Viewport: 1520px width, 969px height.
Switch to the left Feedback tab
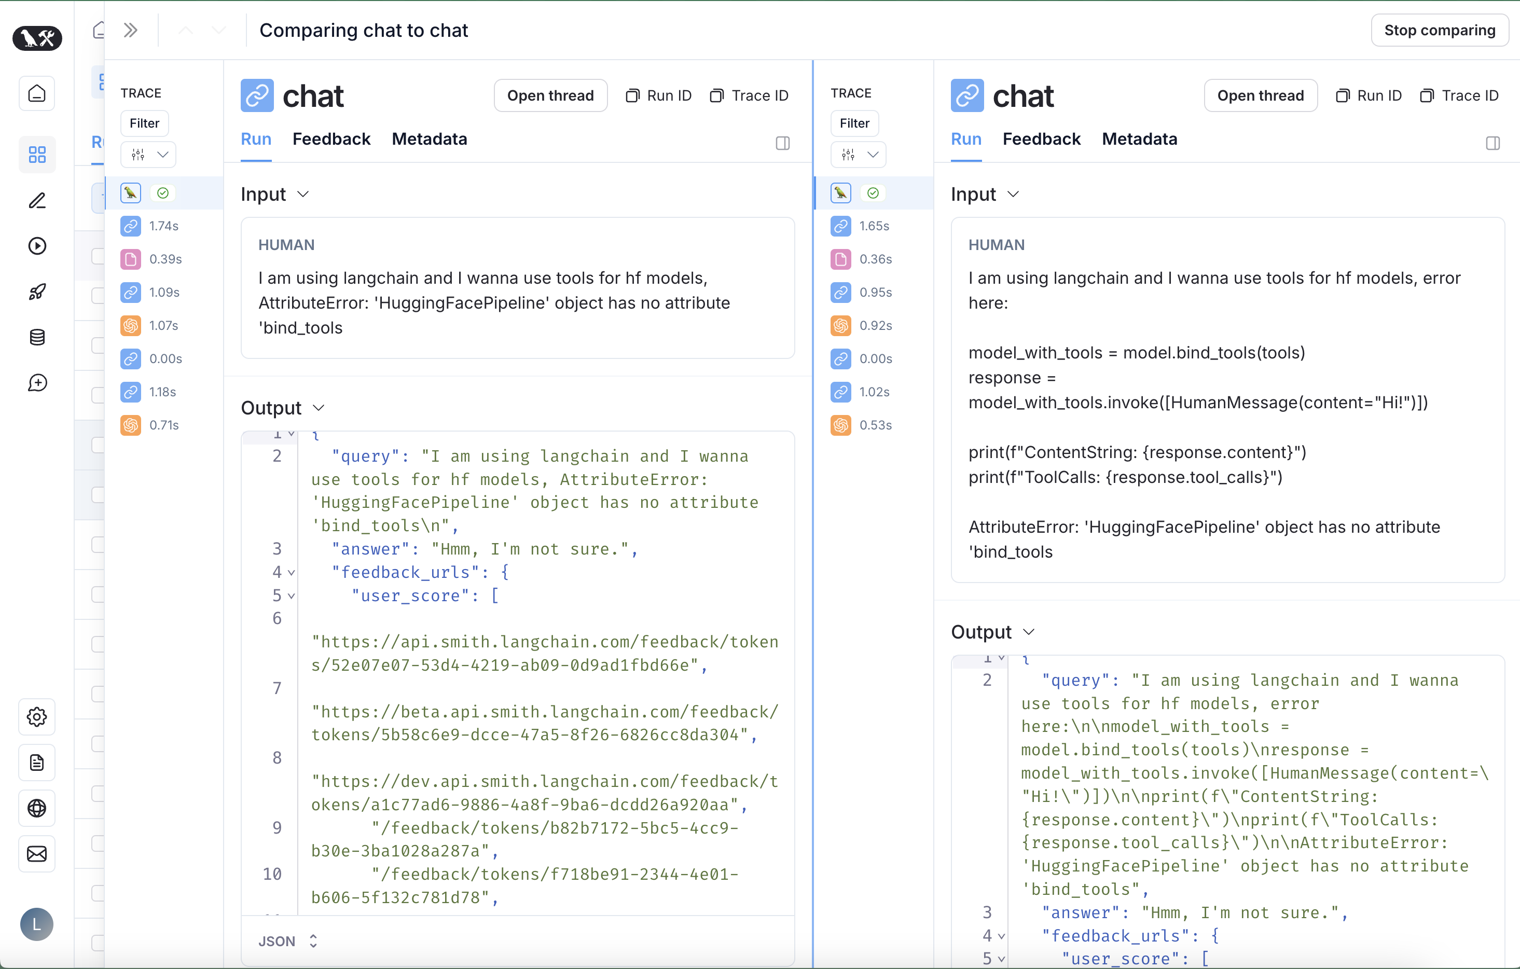(331, 139)
